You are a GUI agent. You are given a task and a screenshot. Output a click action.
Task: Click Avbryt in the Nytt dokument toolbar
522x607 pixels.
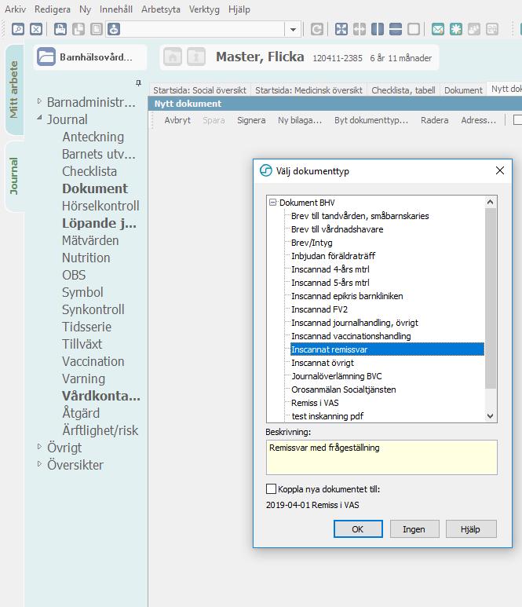coord(177,120)
